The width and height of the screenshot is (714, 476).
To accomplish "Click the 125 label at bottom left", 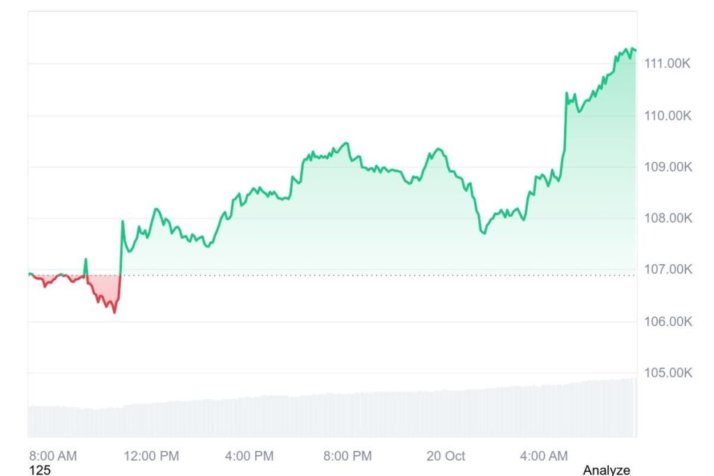I will tap(40, 470).
